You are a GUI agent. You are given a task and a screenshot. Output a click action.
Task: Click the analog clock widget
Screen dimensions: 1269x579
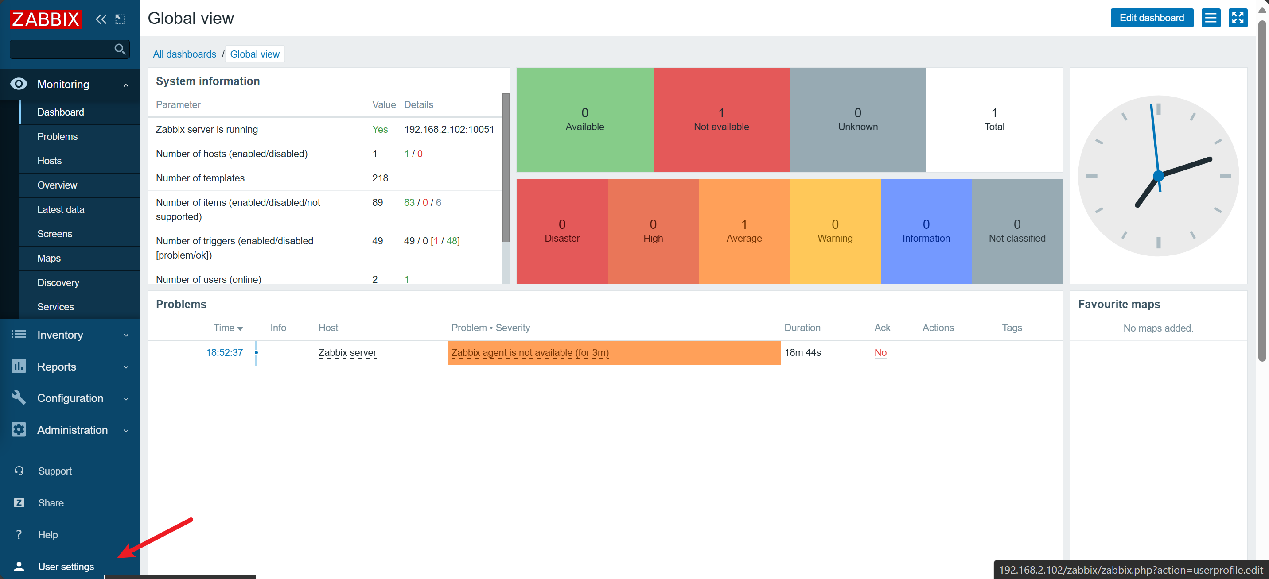tap(1158, 176)
